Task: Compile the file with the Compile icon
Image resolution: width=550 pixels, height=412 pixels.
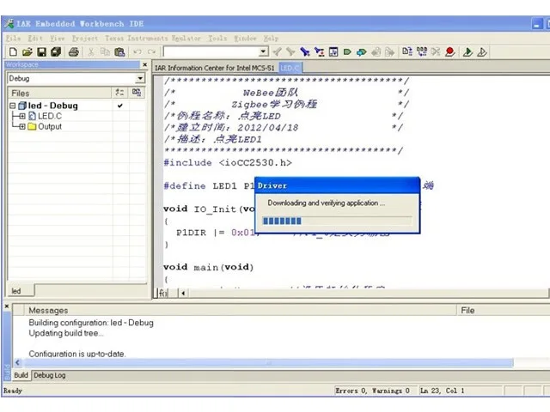Action: [x=407, y=51]
